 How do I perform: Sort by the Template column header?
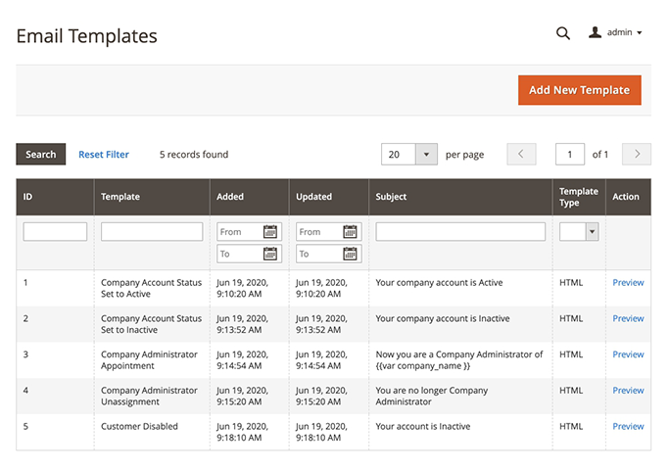120,197
